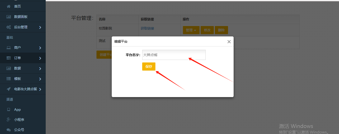Focus the 平台名字 input field
339x134 pixels.
174,55
